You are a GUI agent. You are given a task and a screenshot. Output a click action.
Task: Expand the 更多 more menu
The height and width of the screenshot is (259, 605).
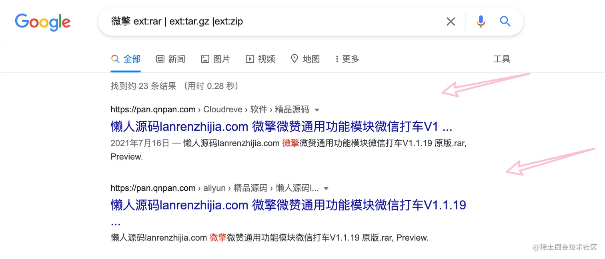coord(347,59)
